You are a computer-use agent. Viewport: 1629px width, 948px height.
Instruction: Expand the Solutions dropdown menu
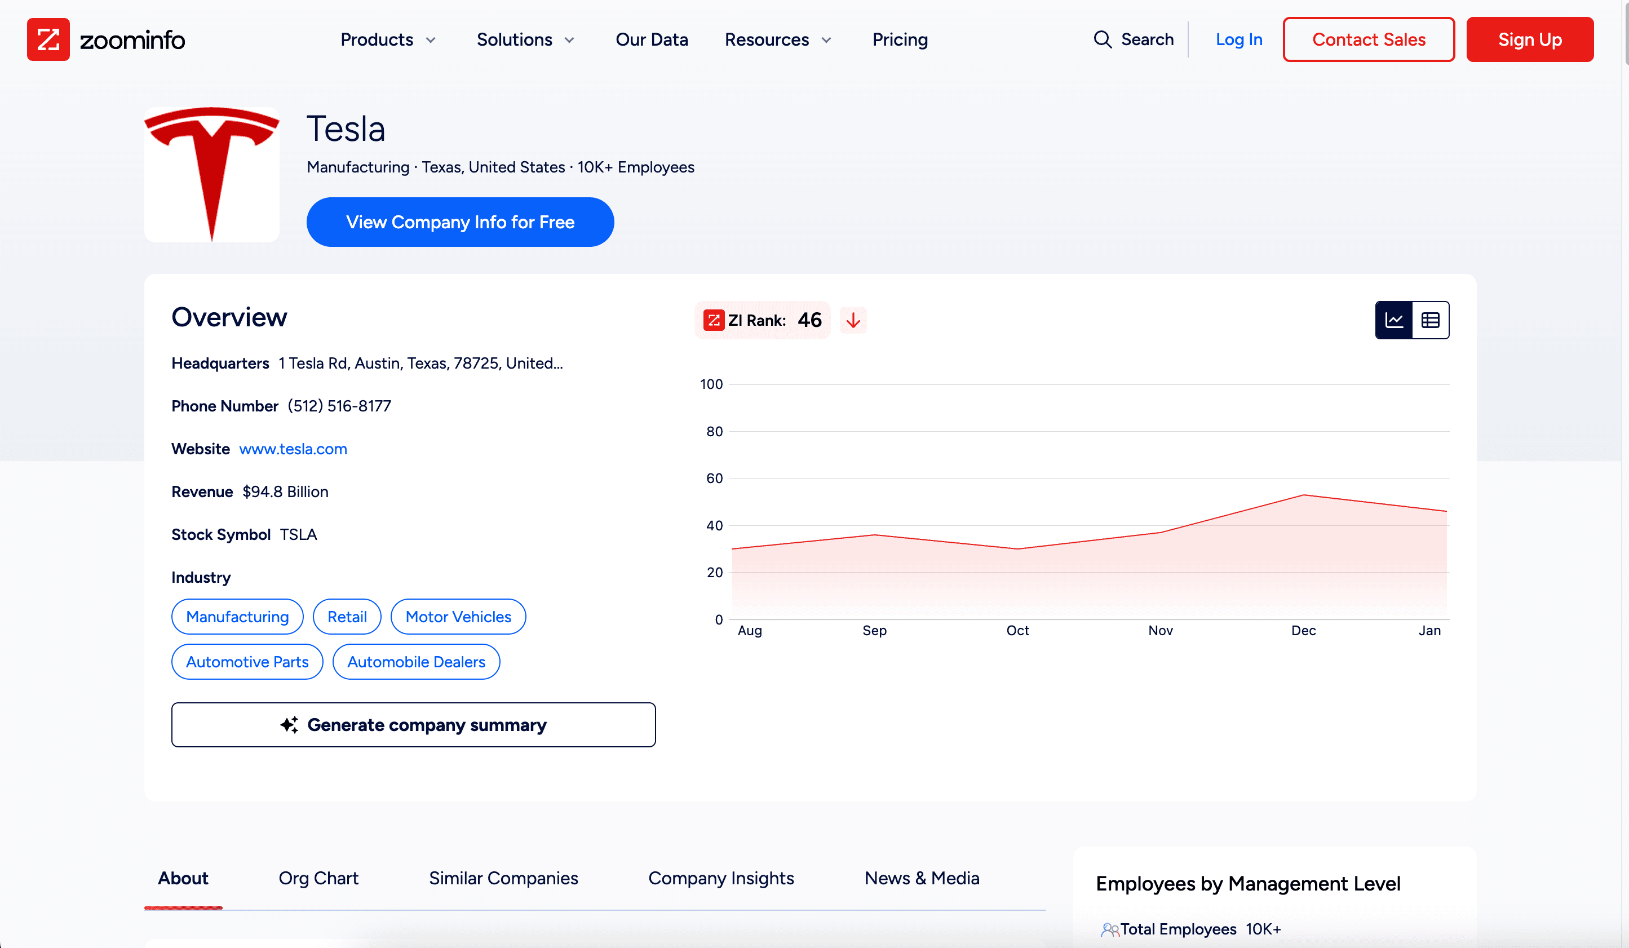tap(525, 39)
